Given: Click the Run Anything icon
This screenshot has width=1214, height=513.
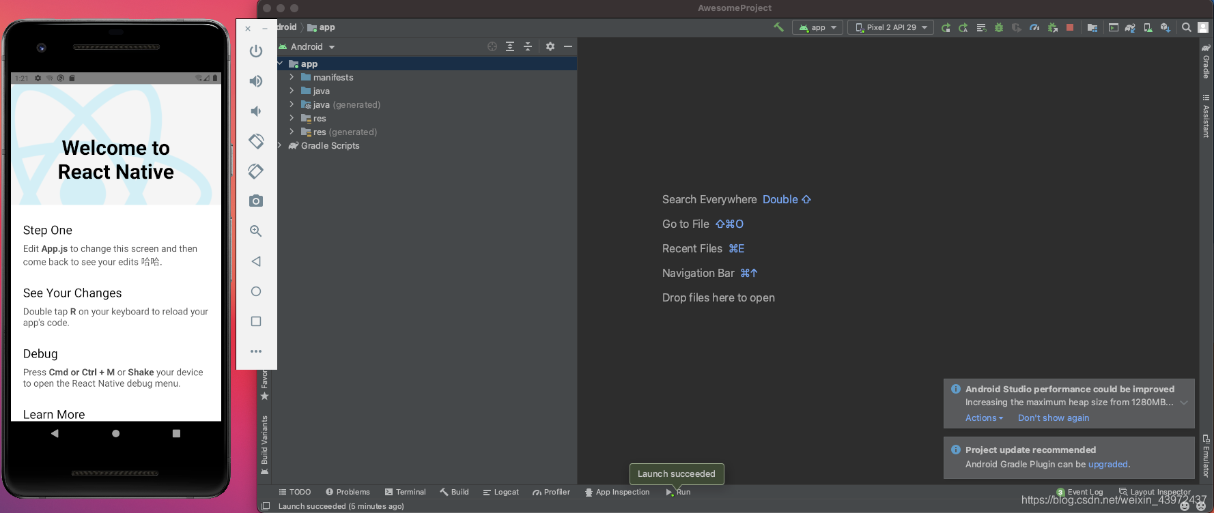Looking at the screenshot, I should coord(1114,28).
